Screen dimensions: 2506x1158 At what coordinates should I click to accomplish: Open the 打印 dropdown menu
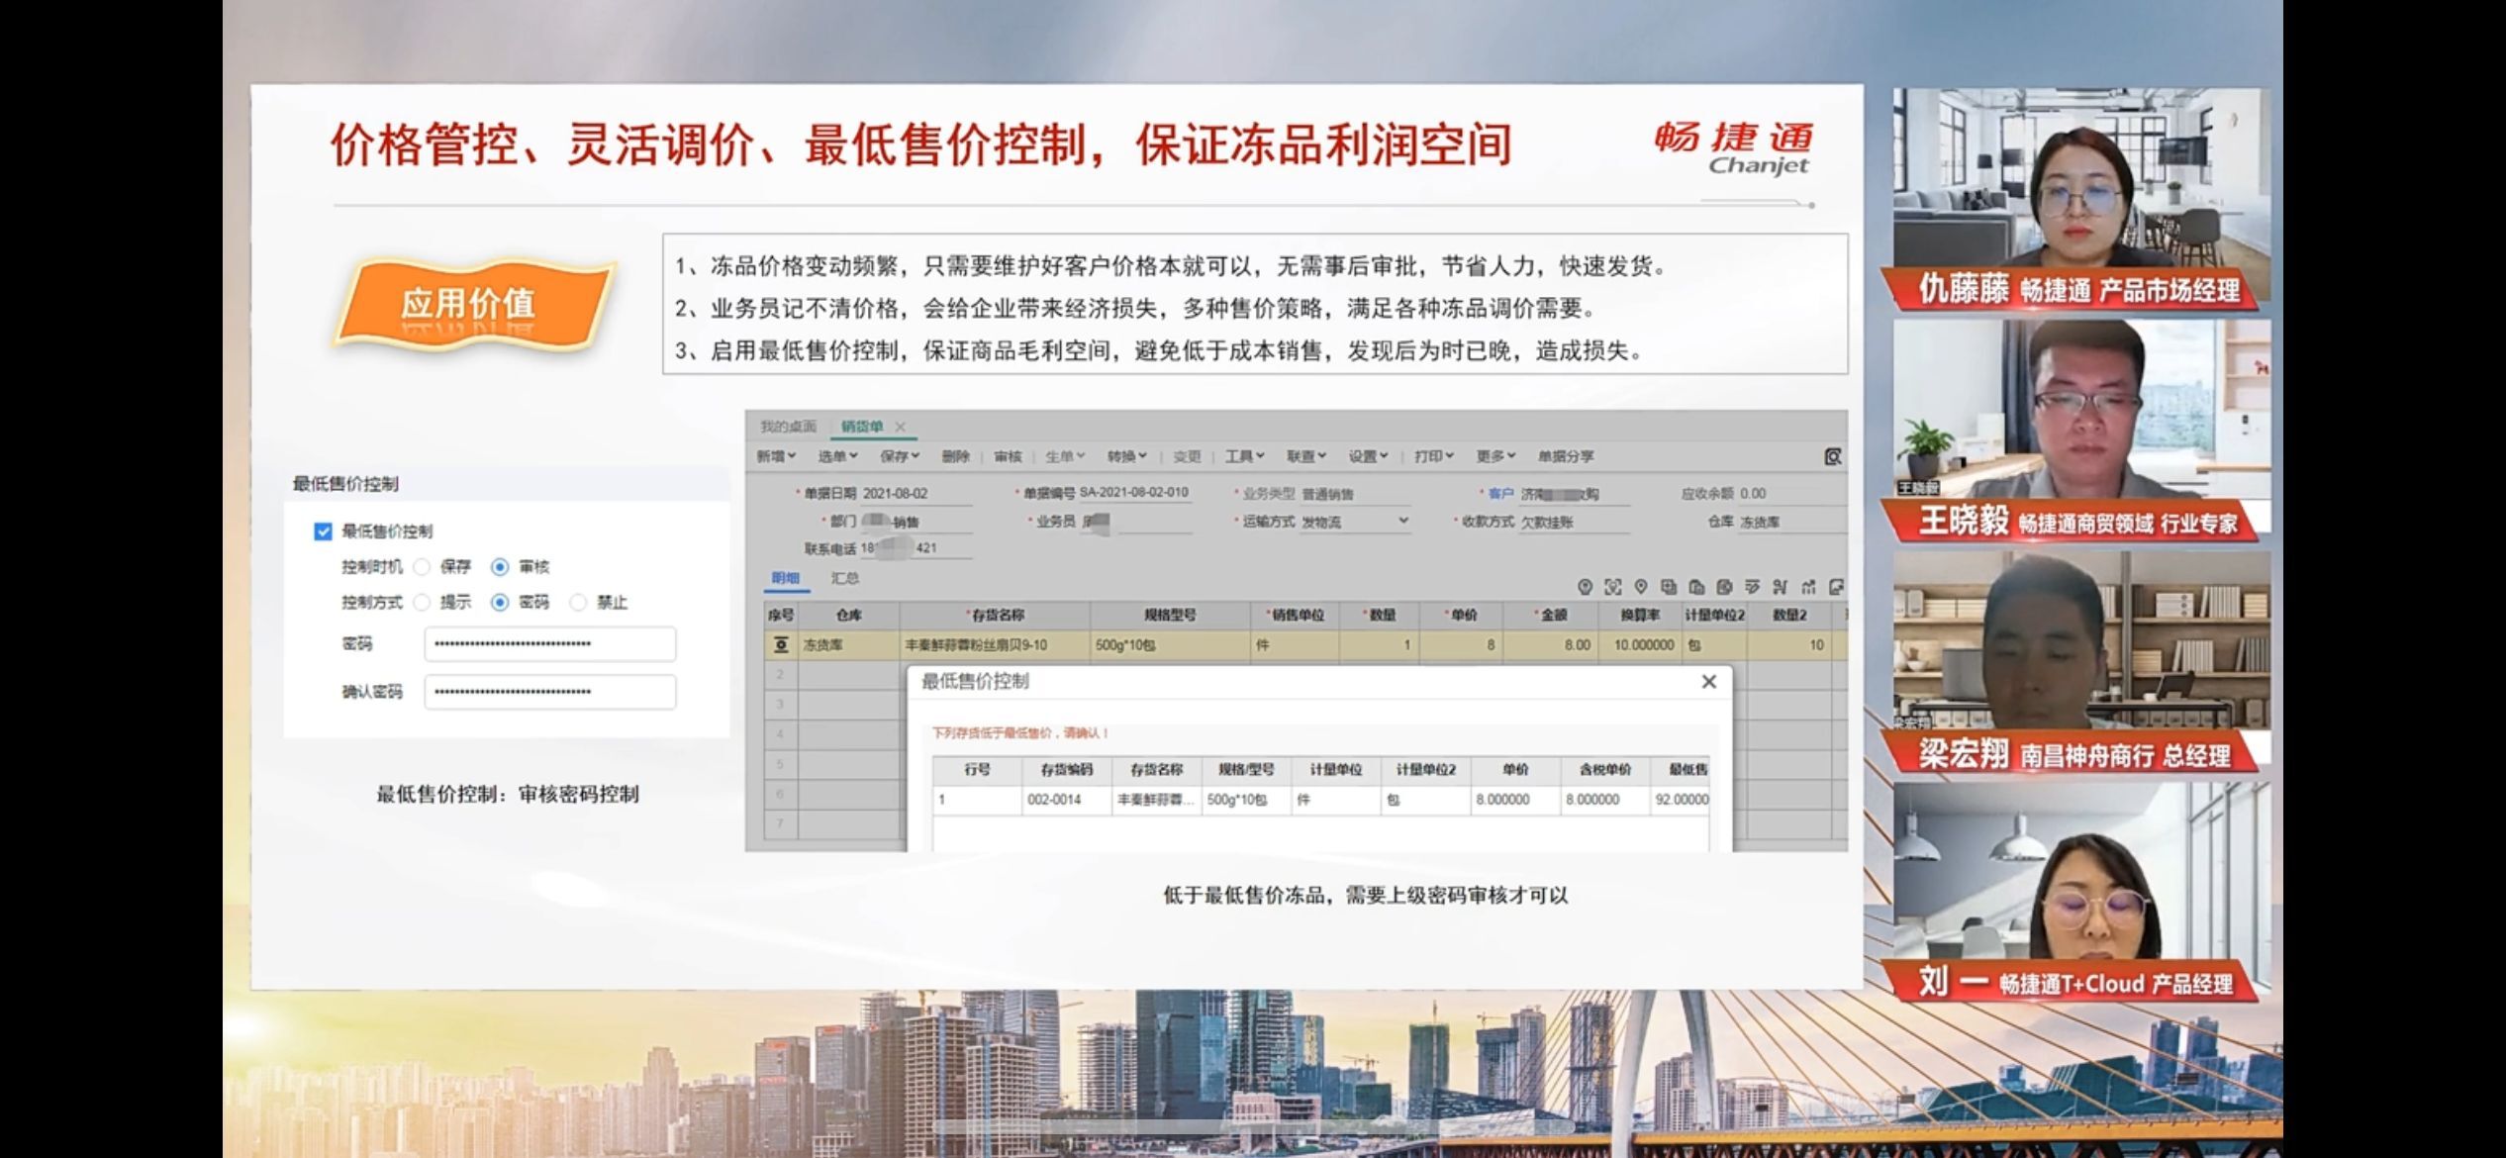pyautogui.click(x=1434, y=456)
